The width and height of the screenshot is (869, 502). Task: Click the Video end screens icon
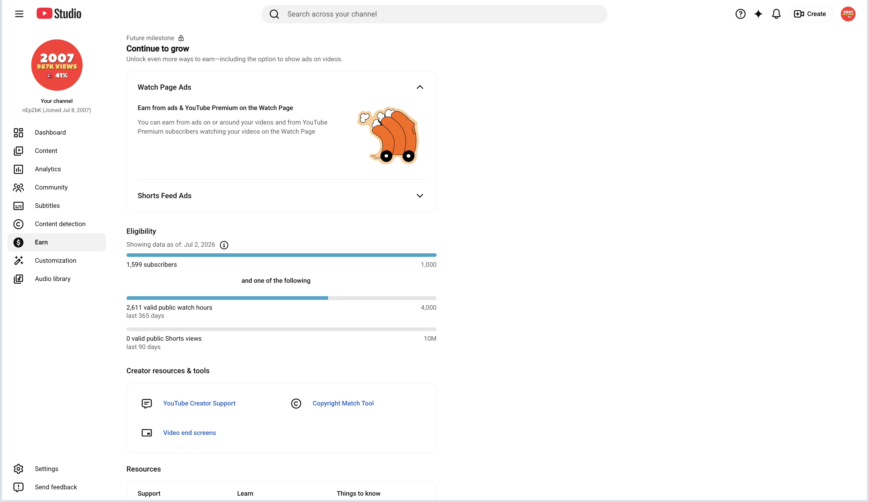coord(147,433)
